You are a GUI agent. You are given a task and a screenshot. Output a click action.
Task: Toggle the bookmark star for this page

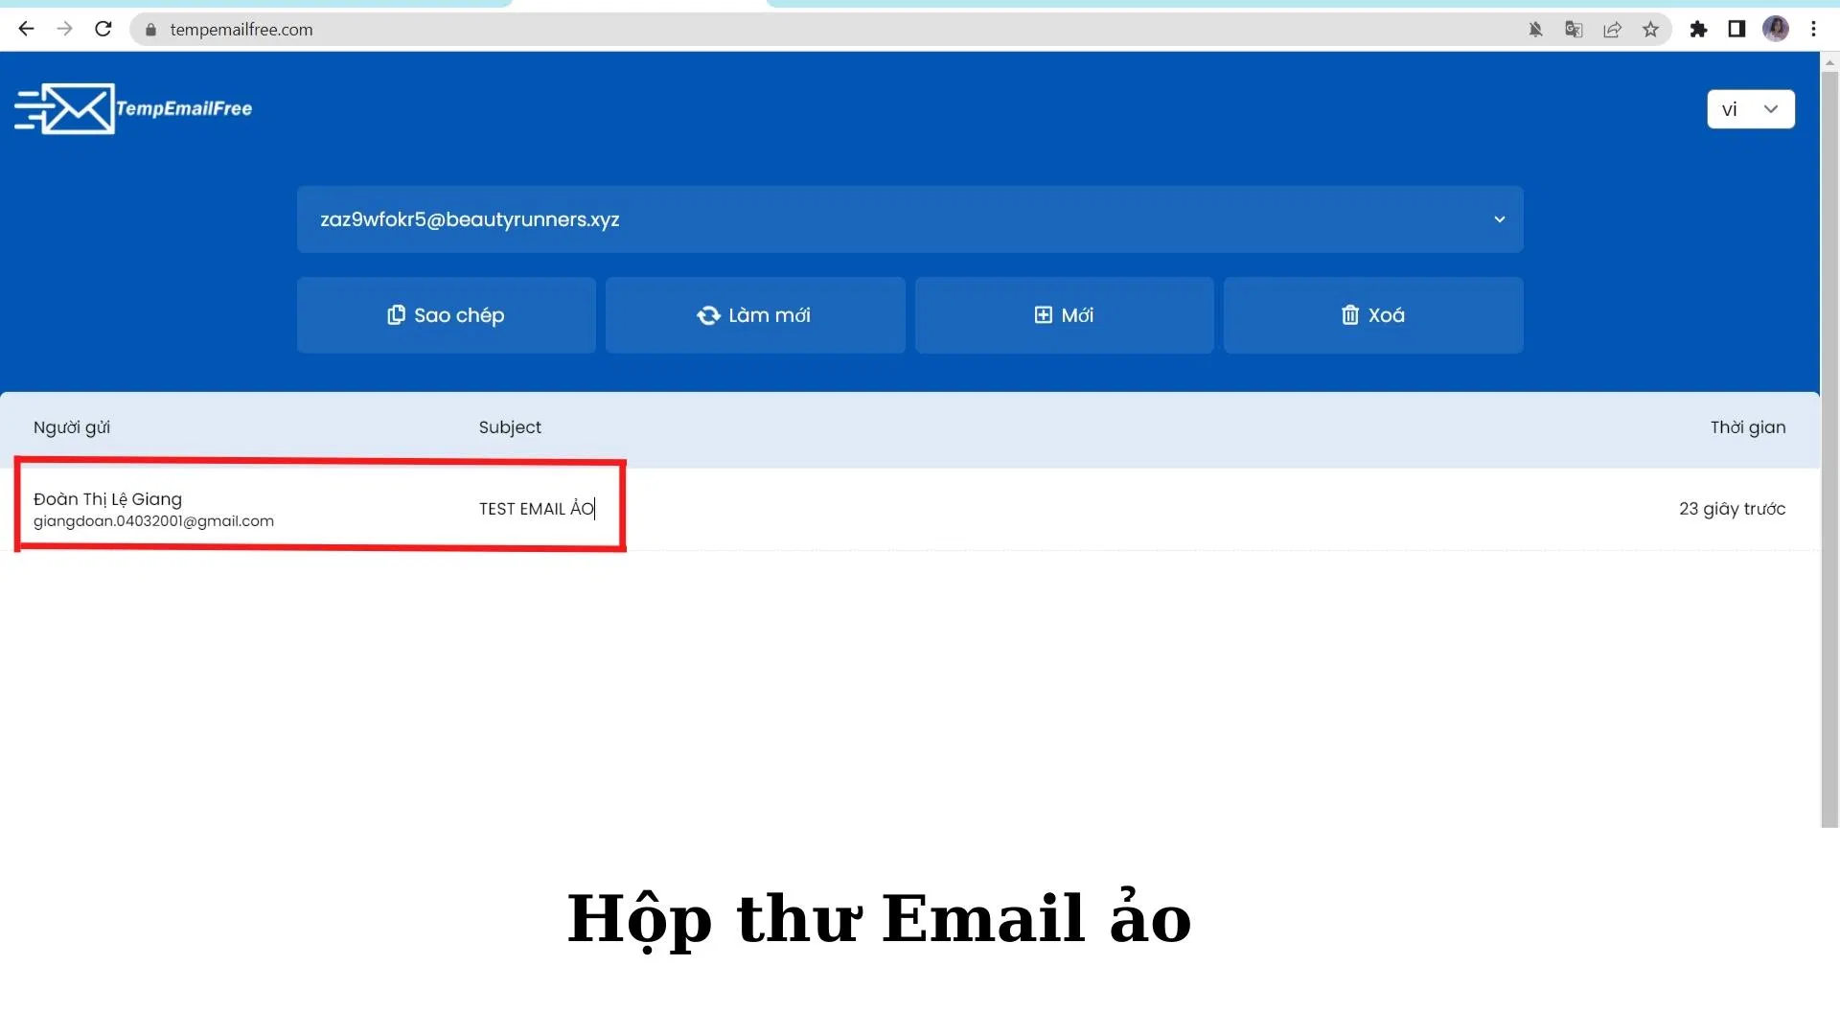1650,30
